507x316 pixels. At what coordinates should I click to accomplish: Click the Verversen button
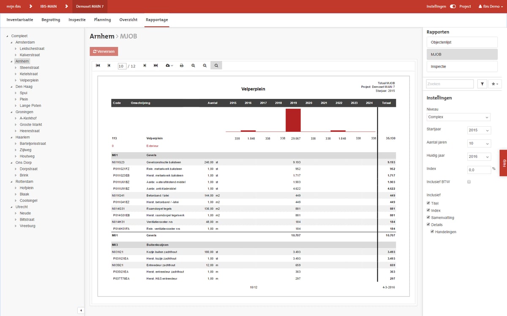[x=104, y=52]
